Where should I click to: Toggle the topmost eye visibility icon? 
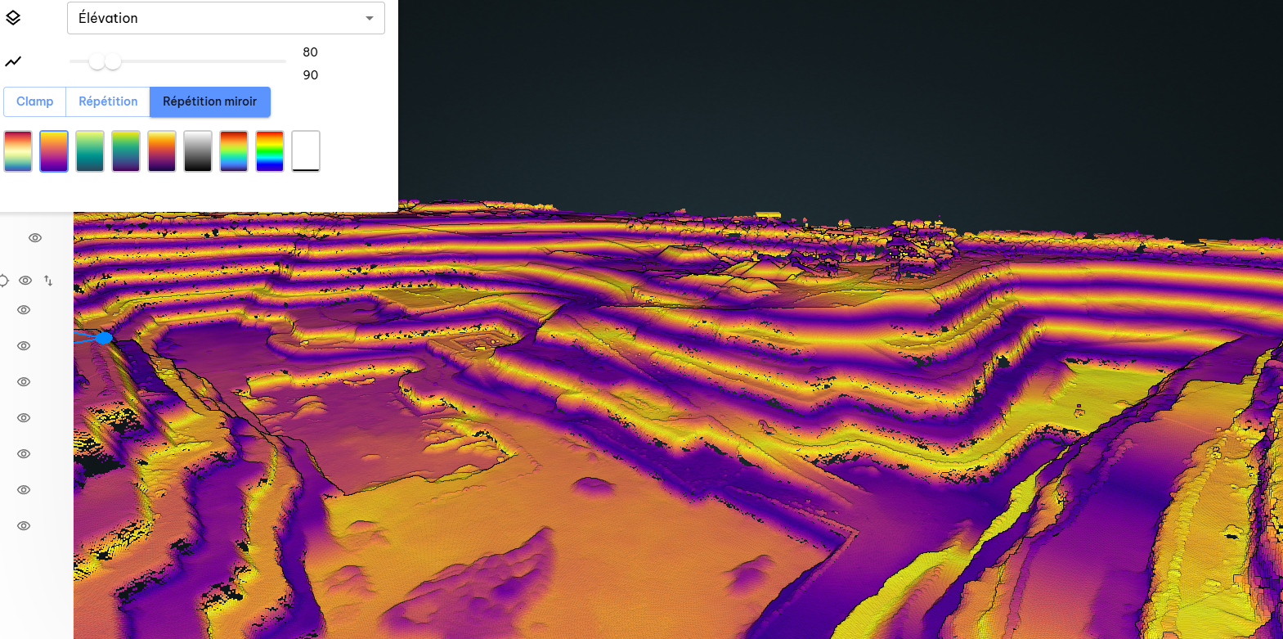pos(35,238)
